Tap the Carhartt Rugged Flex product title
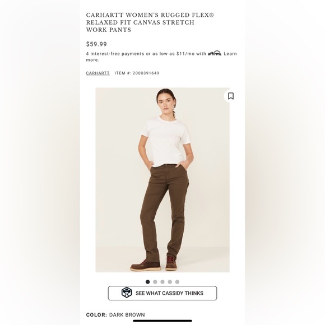325x325 pixels. pos(150,22)
